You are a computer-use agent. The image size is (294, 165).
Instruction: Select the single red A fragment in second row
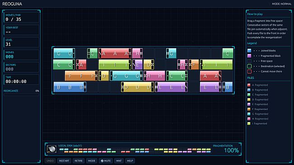81,65
